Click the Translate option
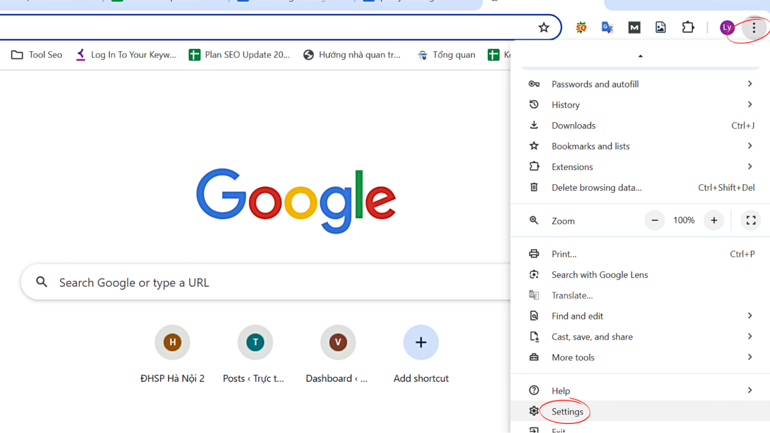The width and height of the screenshot is (770, 433). (x=572, y=295)
